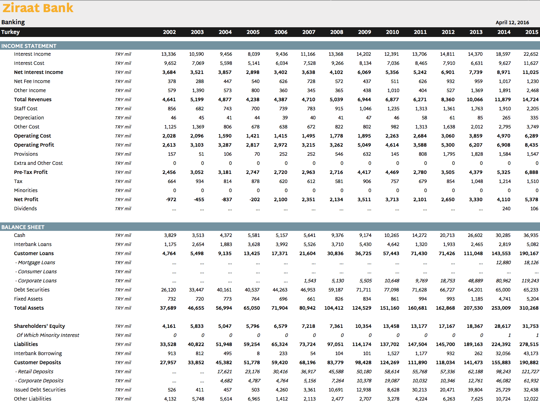Select Issued Debt Securities row label

point(40,390)
